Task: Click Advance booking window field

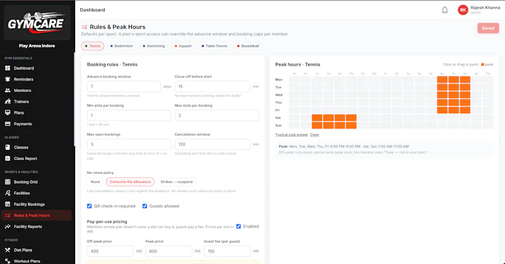Action: [124, 86]
